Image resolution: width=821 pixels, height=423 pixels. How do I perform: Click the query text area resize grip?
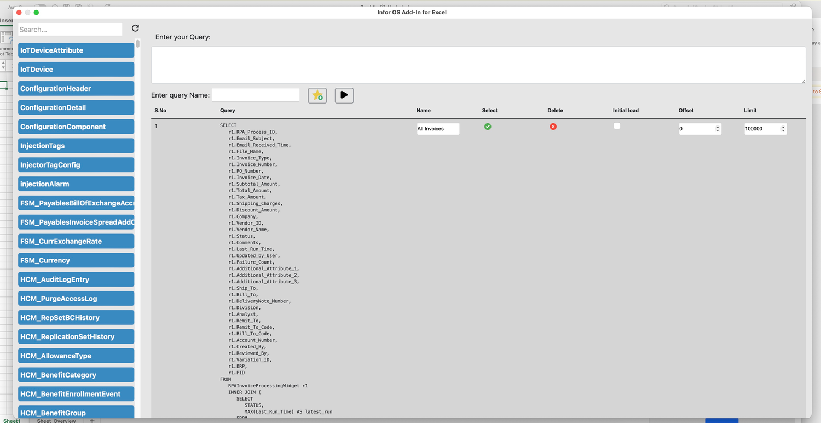click(x=803, y=81)
